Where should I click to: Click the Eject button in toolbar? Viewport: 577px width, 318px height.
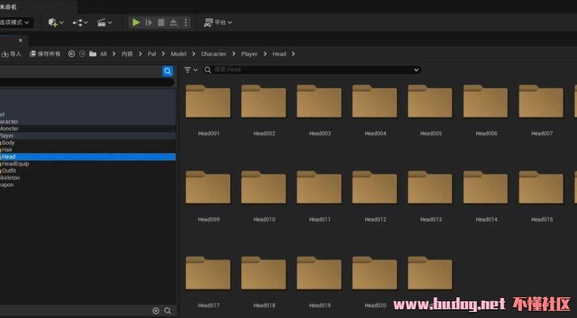click(173, 22)
